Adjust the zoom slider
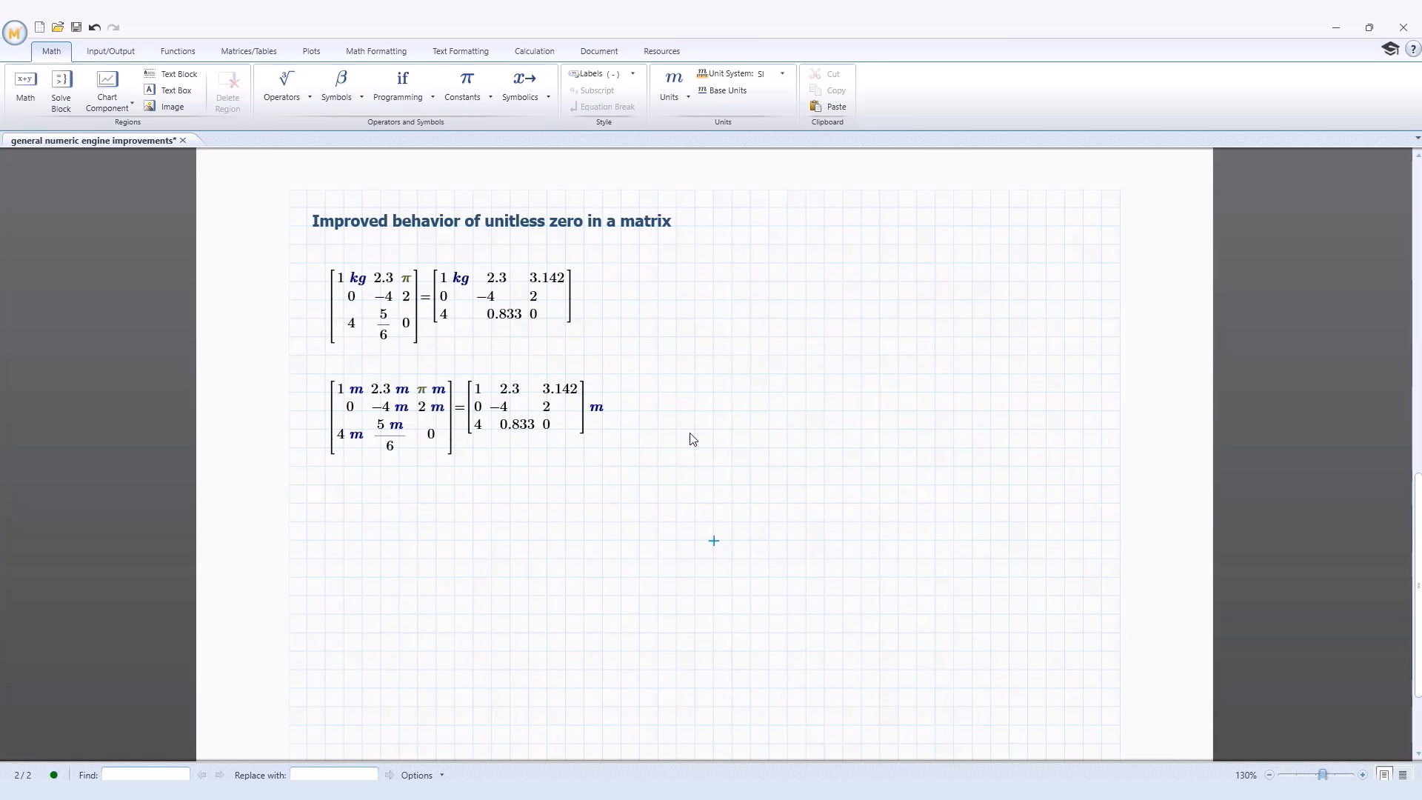This screenshot has height=800, width=1422. [1322, 774]
